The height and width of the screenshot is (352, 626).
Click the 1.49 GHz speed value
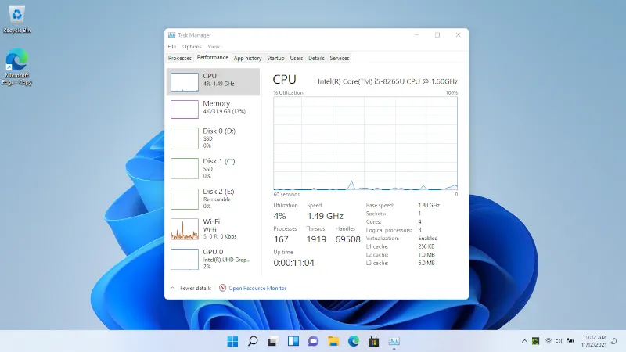click(x=325, y=216)
